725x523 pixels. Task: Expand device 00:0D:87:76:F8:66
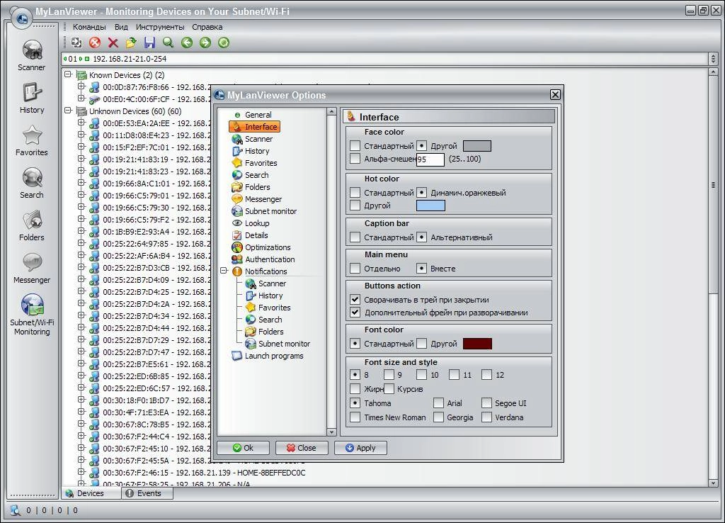click(81, 86)
